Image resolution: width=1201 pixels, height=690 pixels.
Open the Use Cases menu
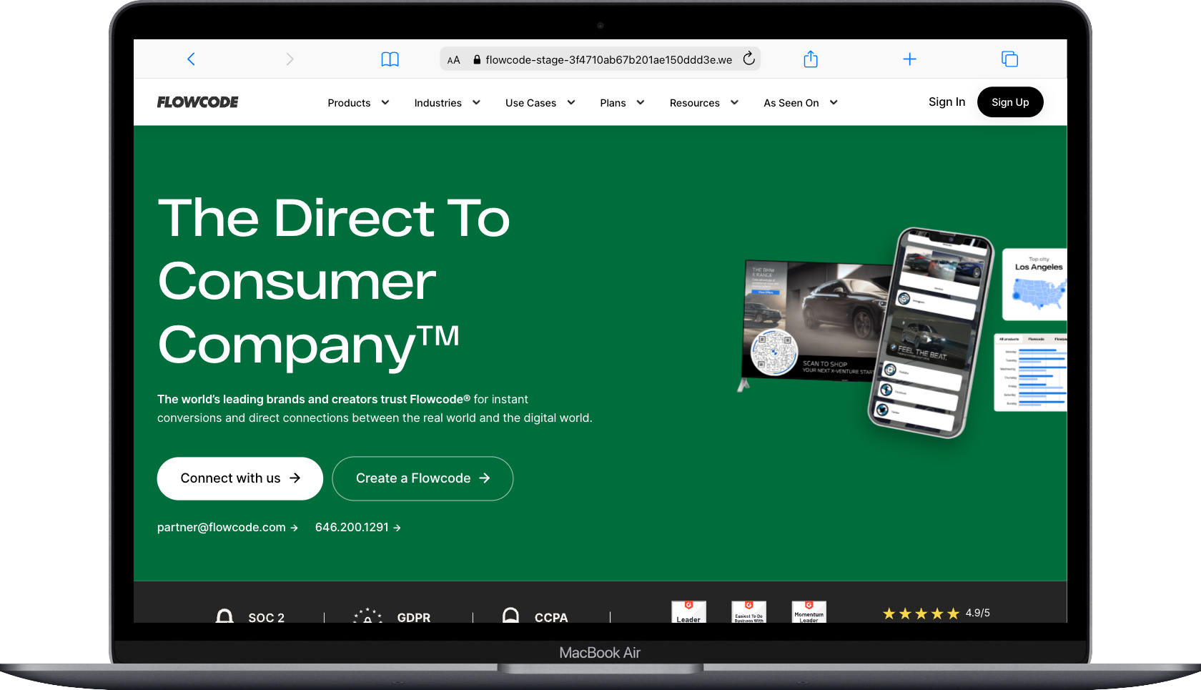(530, 103)
